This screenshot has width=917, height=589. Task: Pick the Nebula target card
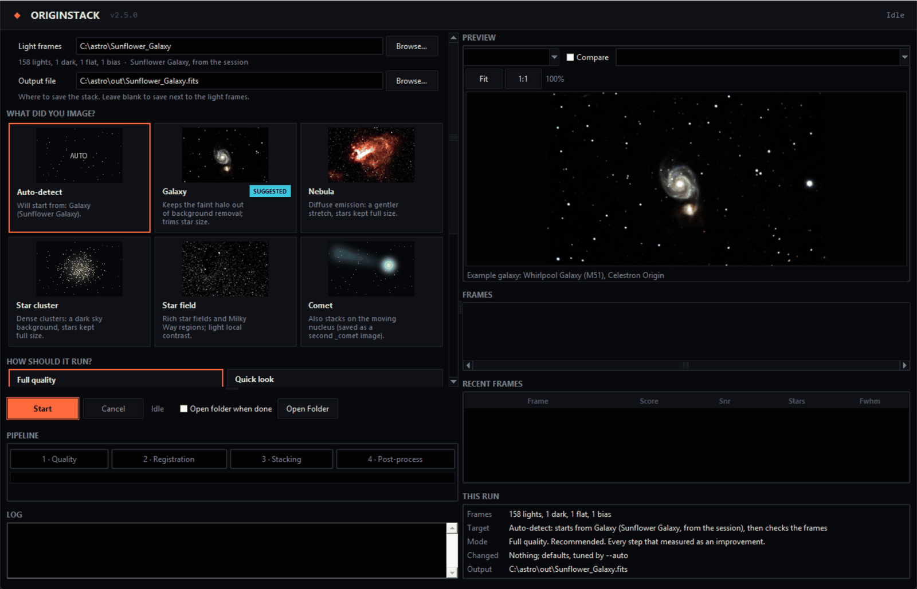click(x=371, y=177)
